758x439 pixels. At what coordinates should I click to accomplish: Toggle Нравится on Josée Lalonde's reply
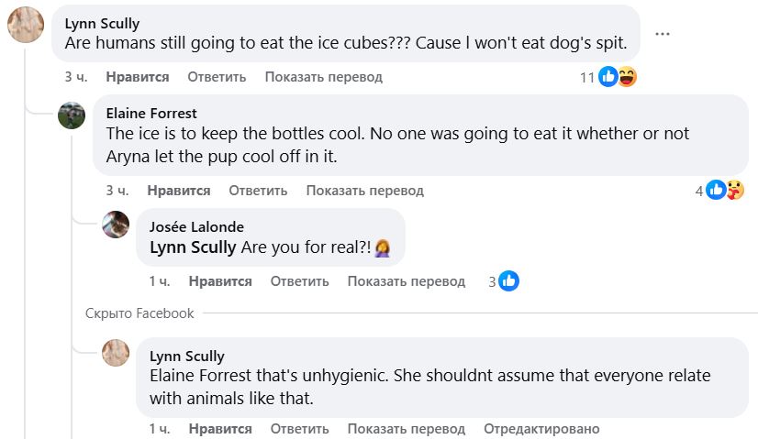(x=220, y=281)
